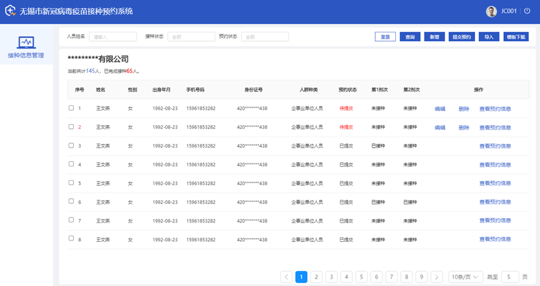Go to next page with right arrow
The height and width of the screenshot is (286, 540).
pyautogui.click(x=436, y=277)
